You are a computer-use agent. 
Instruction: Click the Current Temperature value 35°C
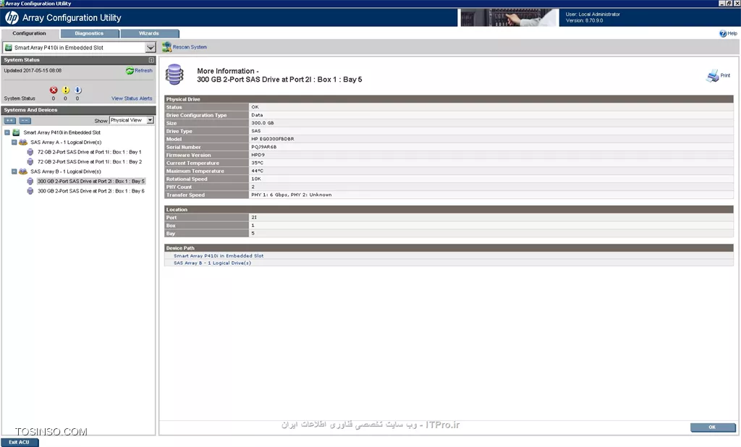[258, 163]
